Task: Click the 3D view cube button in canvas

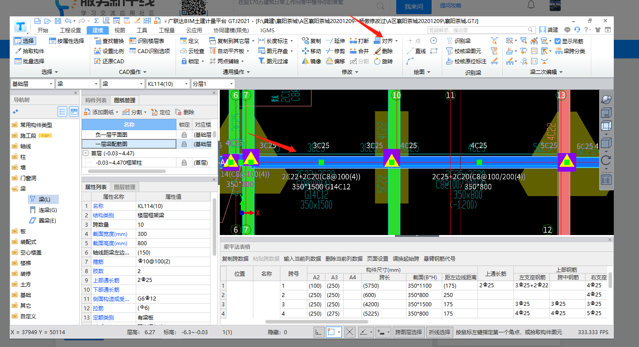Action: point(606,113)
